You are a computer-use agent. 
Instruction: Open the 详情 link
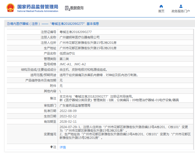[63, 147]
